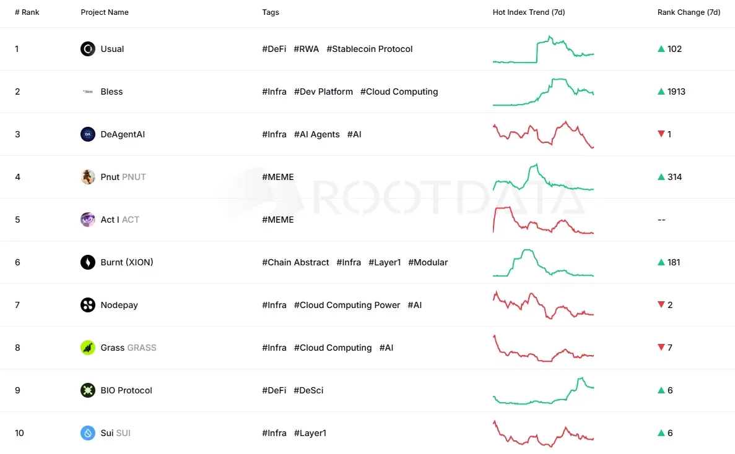Click the Rank Change (7d) column header
Viewport: 735px width, 454px height.
tap(689, 12)
